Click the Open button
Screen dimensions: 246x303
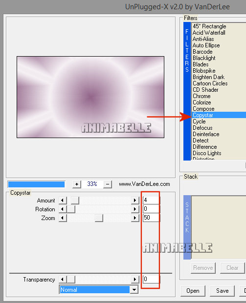pyautogui.click(x=193, y=291)
